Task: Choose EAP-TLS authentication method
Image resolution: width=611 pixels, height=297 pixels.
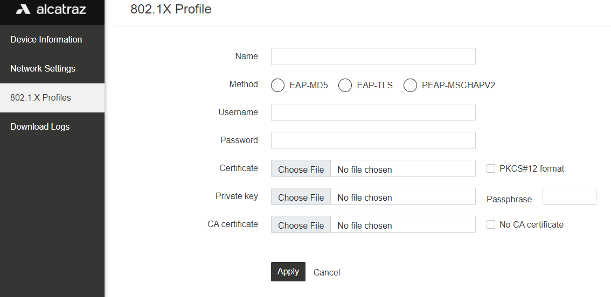Action: coord(345,85)
